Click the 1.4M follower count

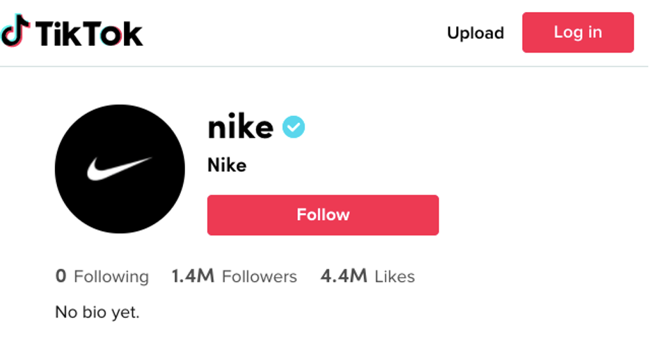point(192,276)
